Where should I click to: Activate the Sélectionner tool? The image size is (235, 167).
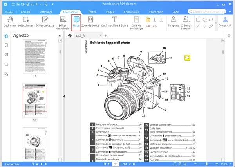(25, 22)
